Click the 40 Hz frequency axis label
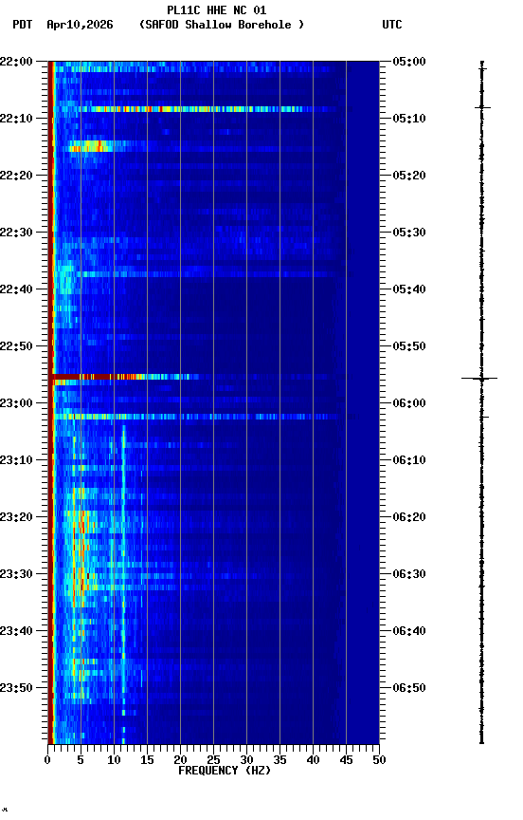The image size is (523, 820). coord(313,760)
